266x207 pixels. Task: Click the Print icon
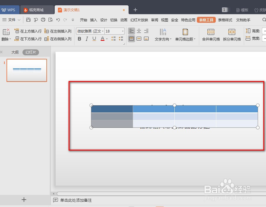(43, 20)
